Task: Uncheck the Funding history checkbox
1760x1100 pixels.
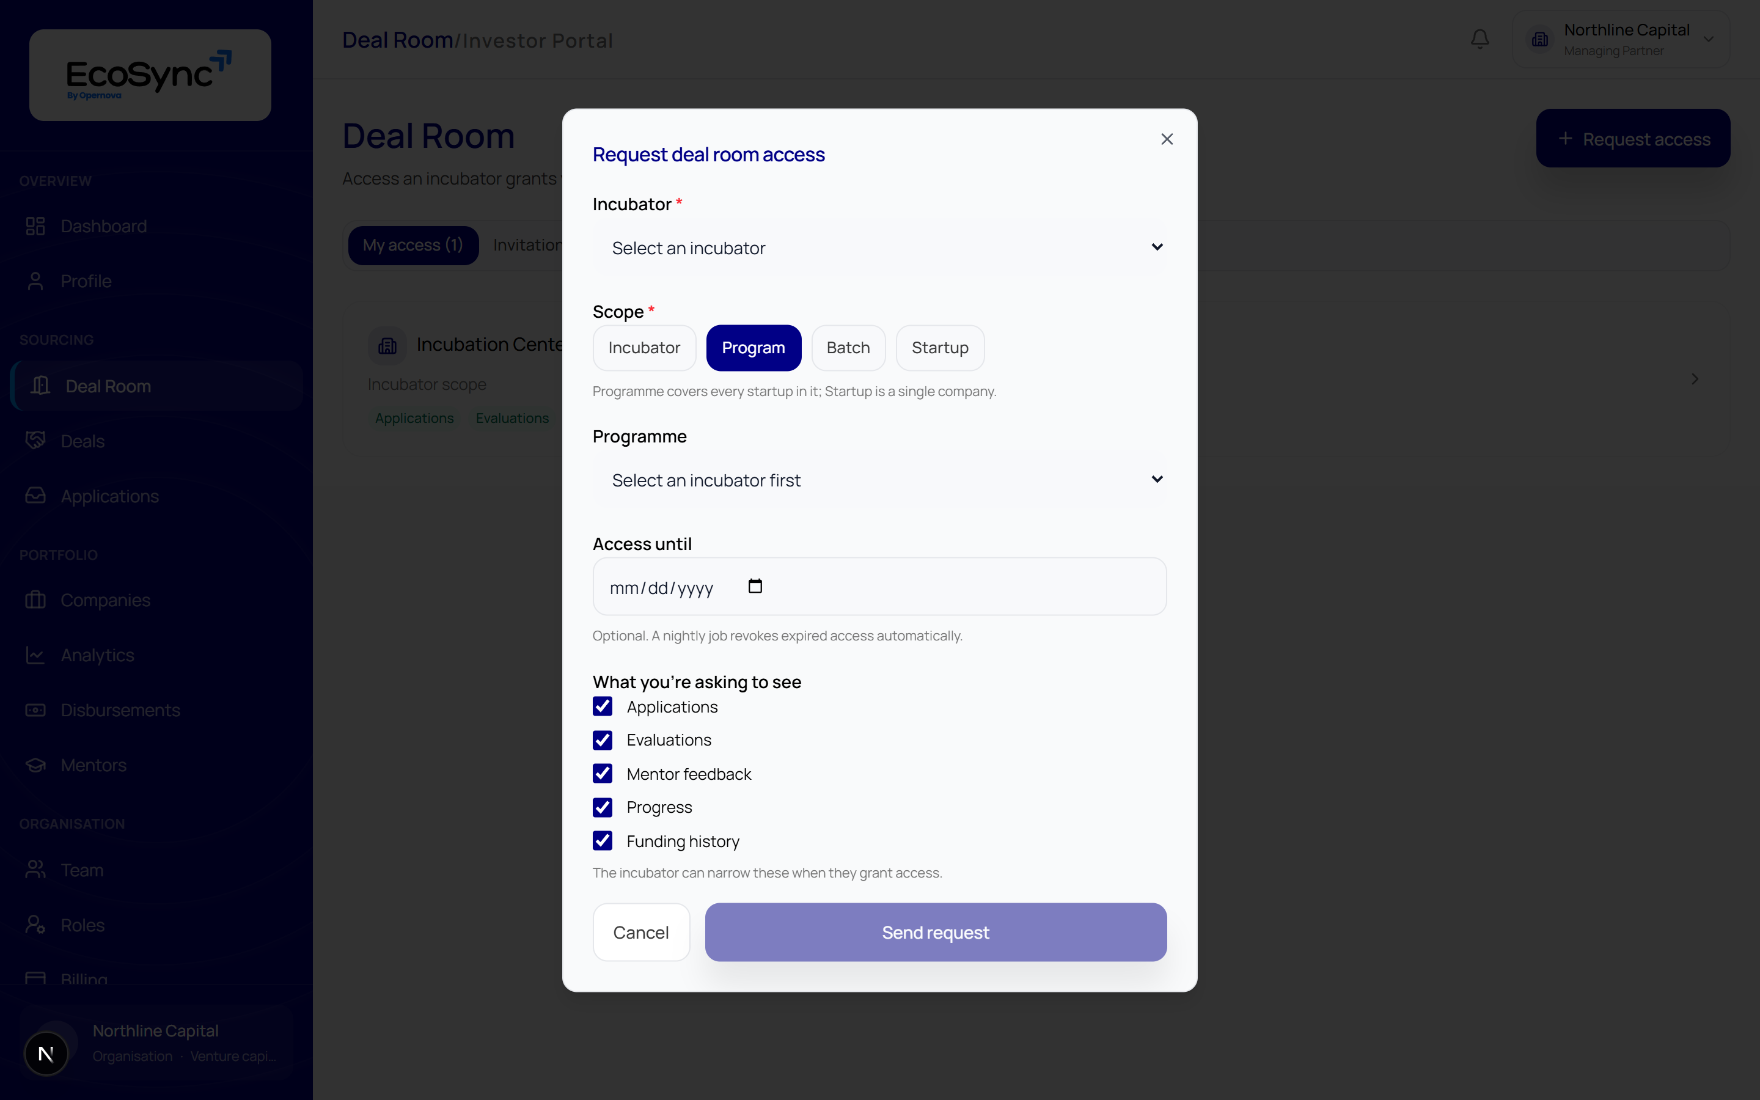Action: tap(602, 841)
